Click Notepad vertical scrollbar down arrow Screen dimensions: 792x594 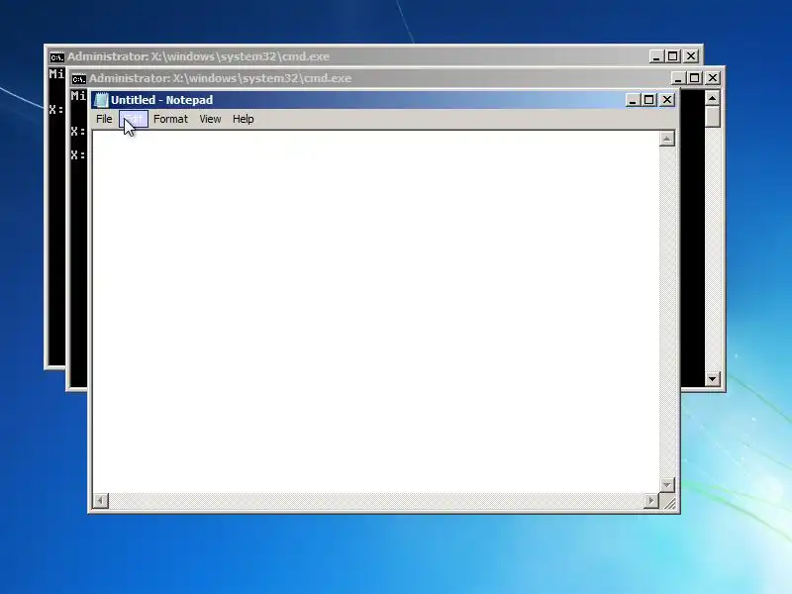click(666, 485)
